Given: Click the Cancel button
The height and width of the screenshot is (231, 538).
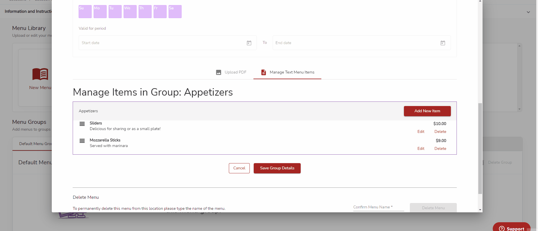Looking at the screenshot, I should (x=239, y=168).
